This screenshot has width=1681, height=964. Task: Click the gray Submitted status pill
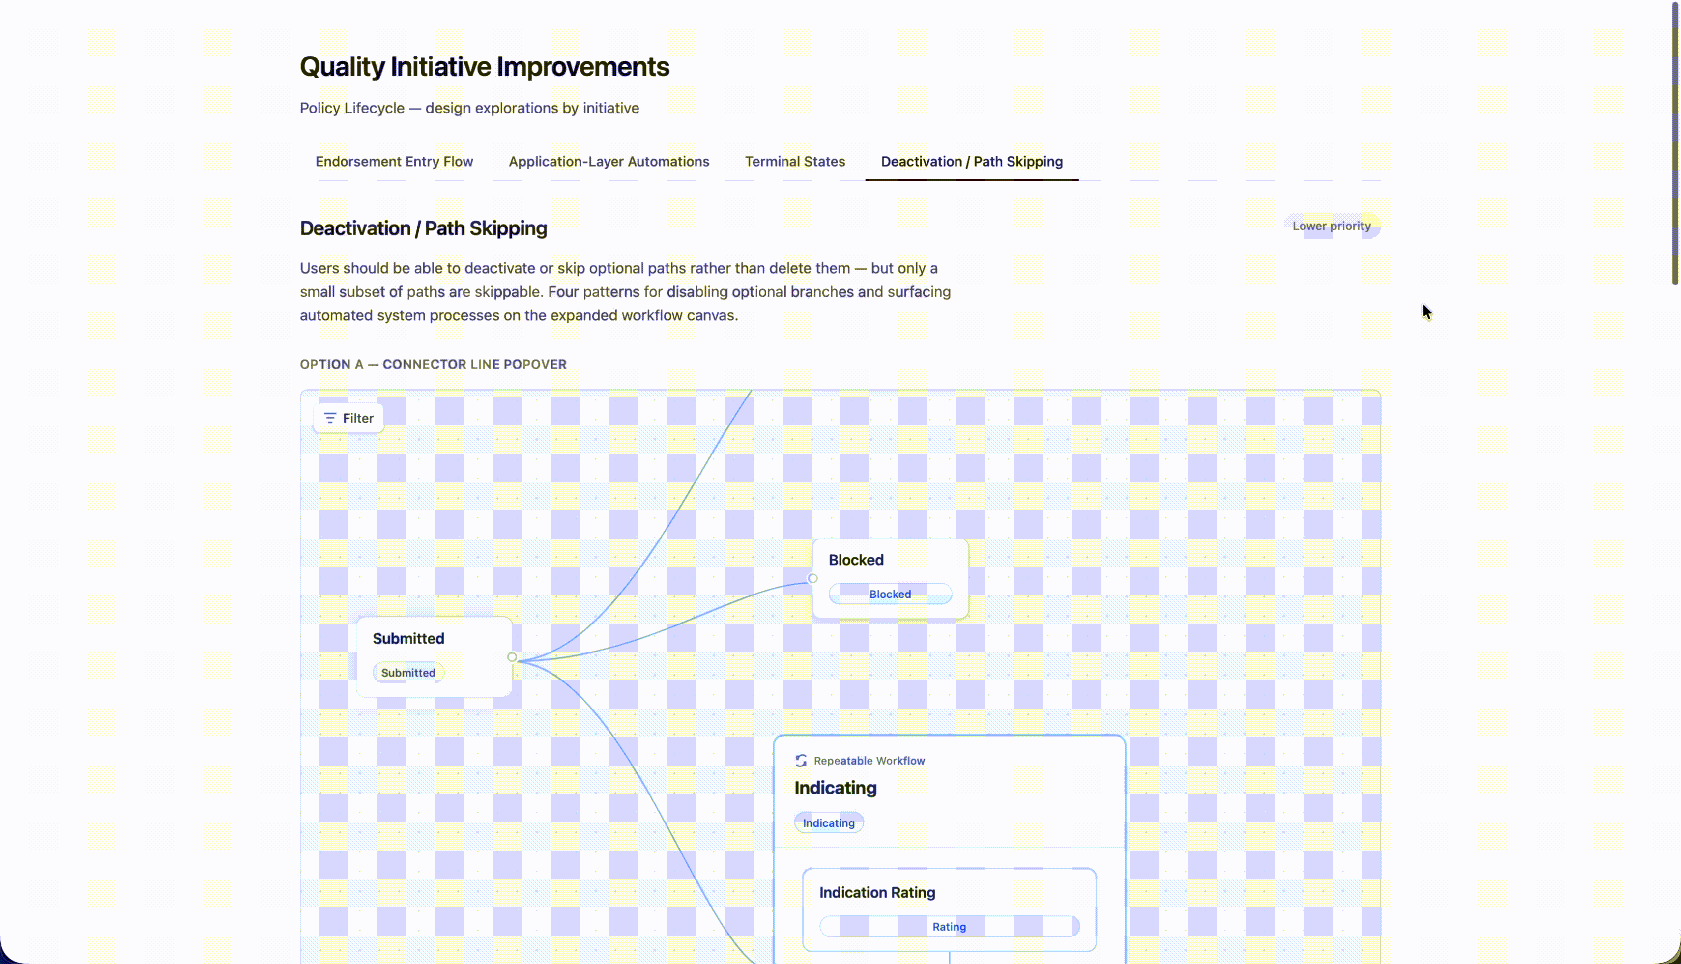[408, 673]
